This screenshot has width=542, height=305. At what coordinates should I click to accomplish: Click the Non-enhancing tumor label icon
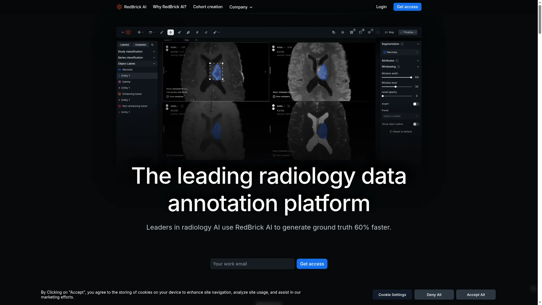tap(120, 106)
